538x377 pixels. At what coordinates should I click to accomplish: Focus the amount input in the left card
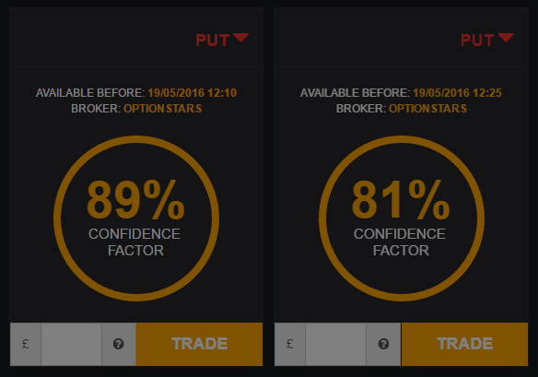click(71, 344)
